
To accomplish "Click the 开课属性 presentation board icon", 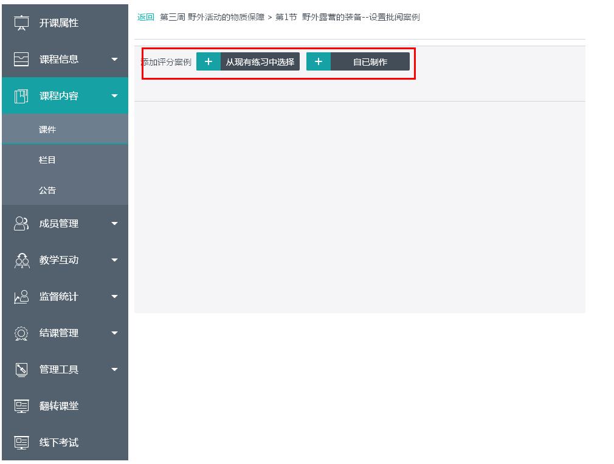I will pos(21,23).
